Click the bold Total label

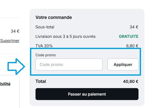(x=41, y=81)
